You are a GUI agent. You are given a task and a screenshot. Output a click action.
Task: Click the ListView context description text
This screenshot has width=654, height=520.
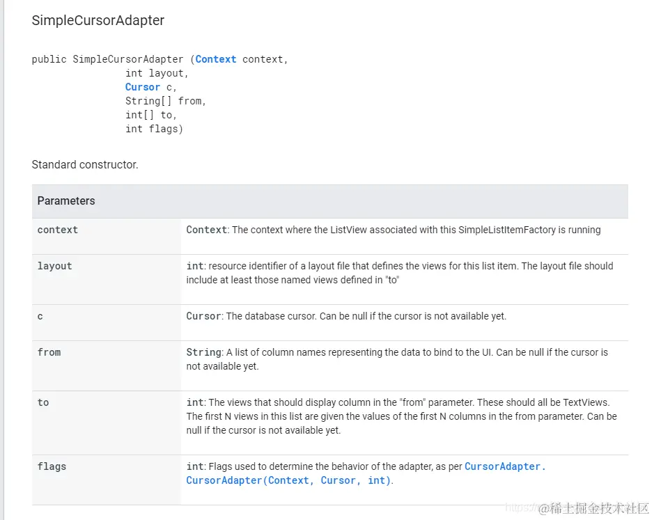coord(394,230)
